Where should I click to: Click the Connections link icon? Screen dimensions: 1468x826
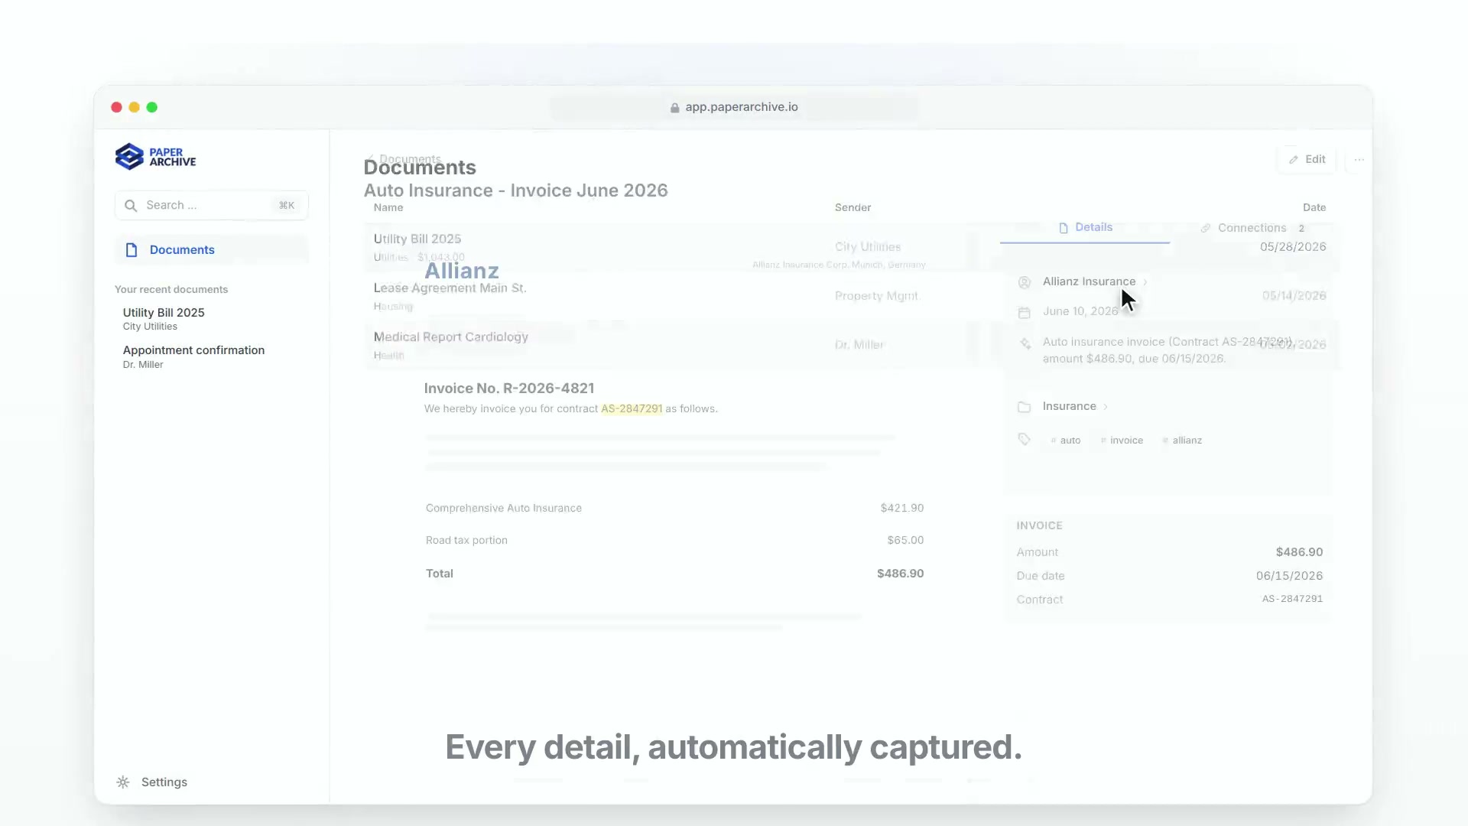pyautogui.click(x=1206, y=228)
